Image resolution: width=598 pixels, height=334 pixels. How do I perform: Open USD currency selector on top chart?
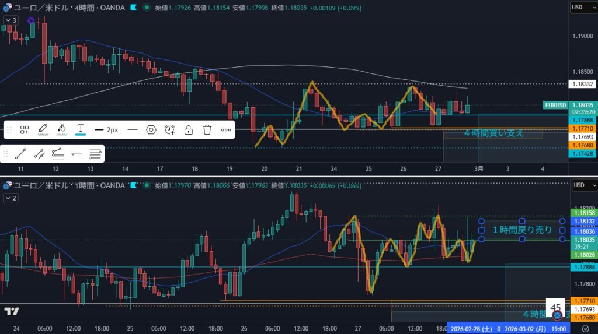(x=582, y=8)
